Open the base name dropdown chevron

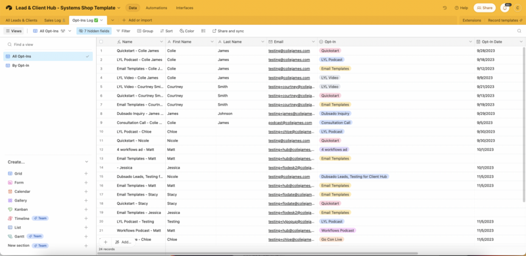tap(119, 8)
